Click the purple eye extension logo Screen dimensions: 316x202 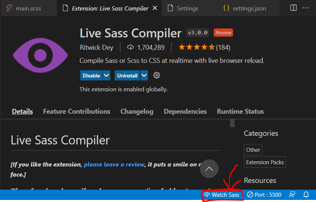[40, 55]
